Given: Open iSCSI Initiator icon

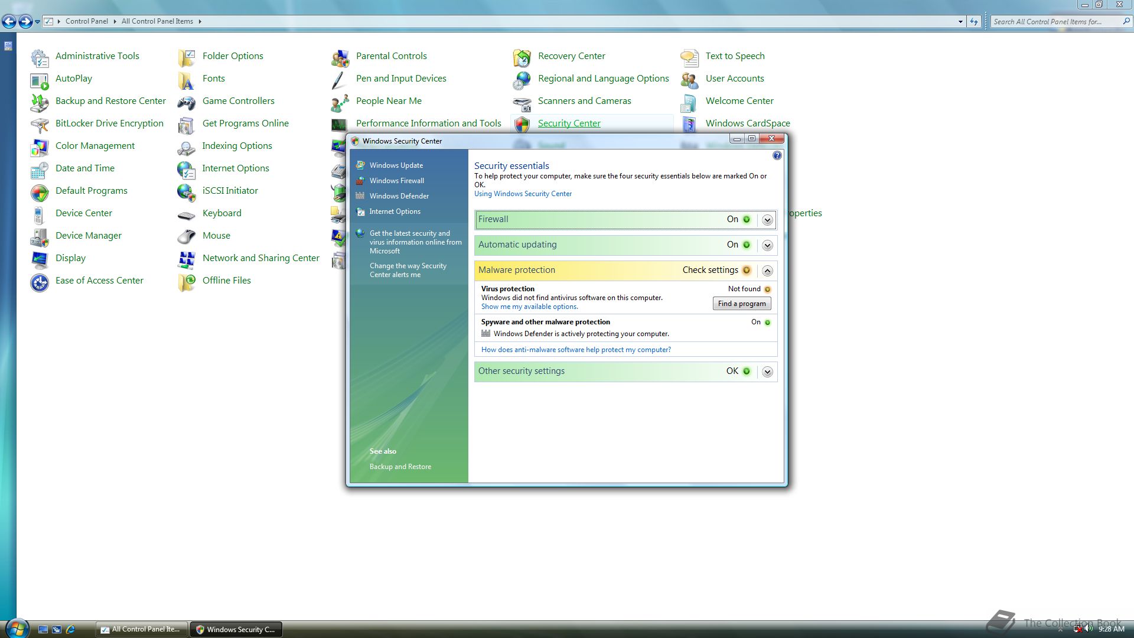Looking at the screenshot, I should tap(187, 192).
